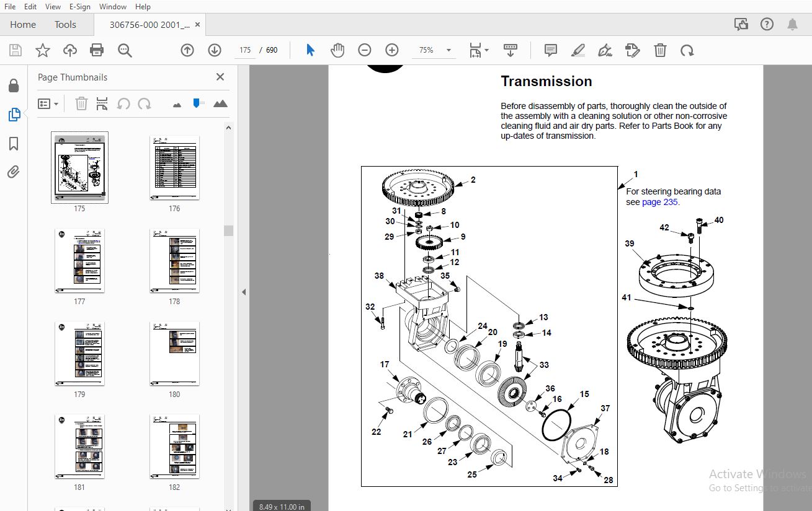Switch to the Tools tab
Screen dimensions: 812x511
coord(65,25)
